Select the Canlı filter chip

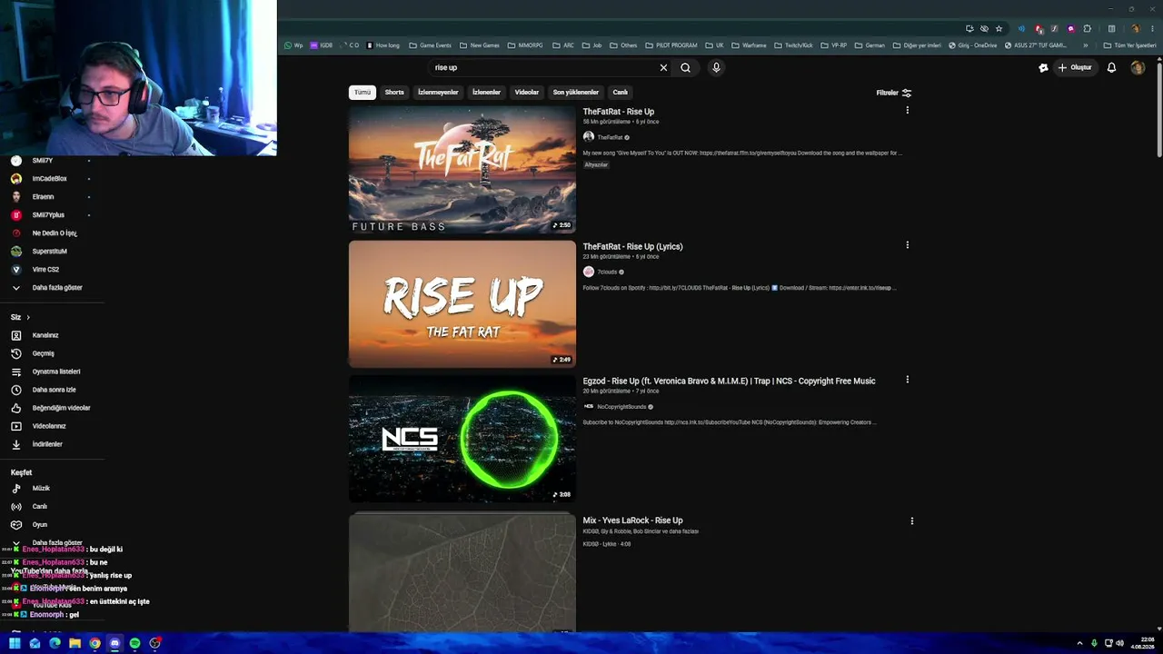click(x=621, y=92)
